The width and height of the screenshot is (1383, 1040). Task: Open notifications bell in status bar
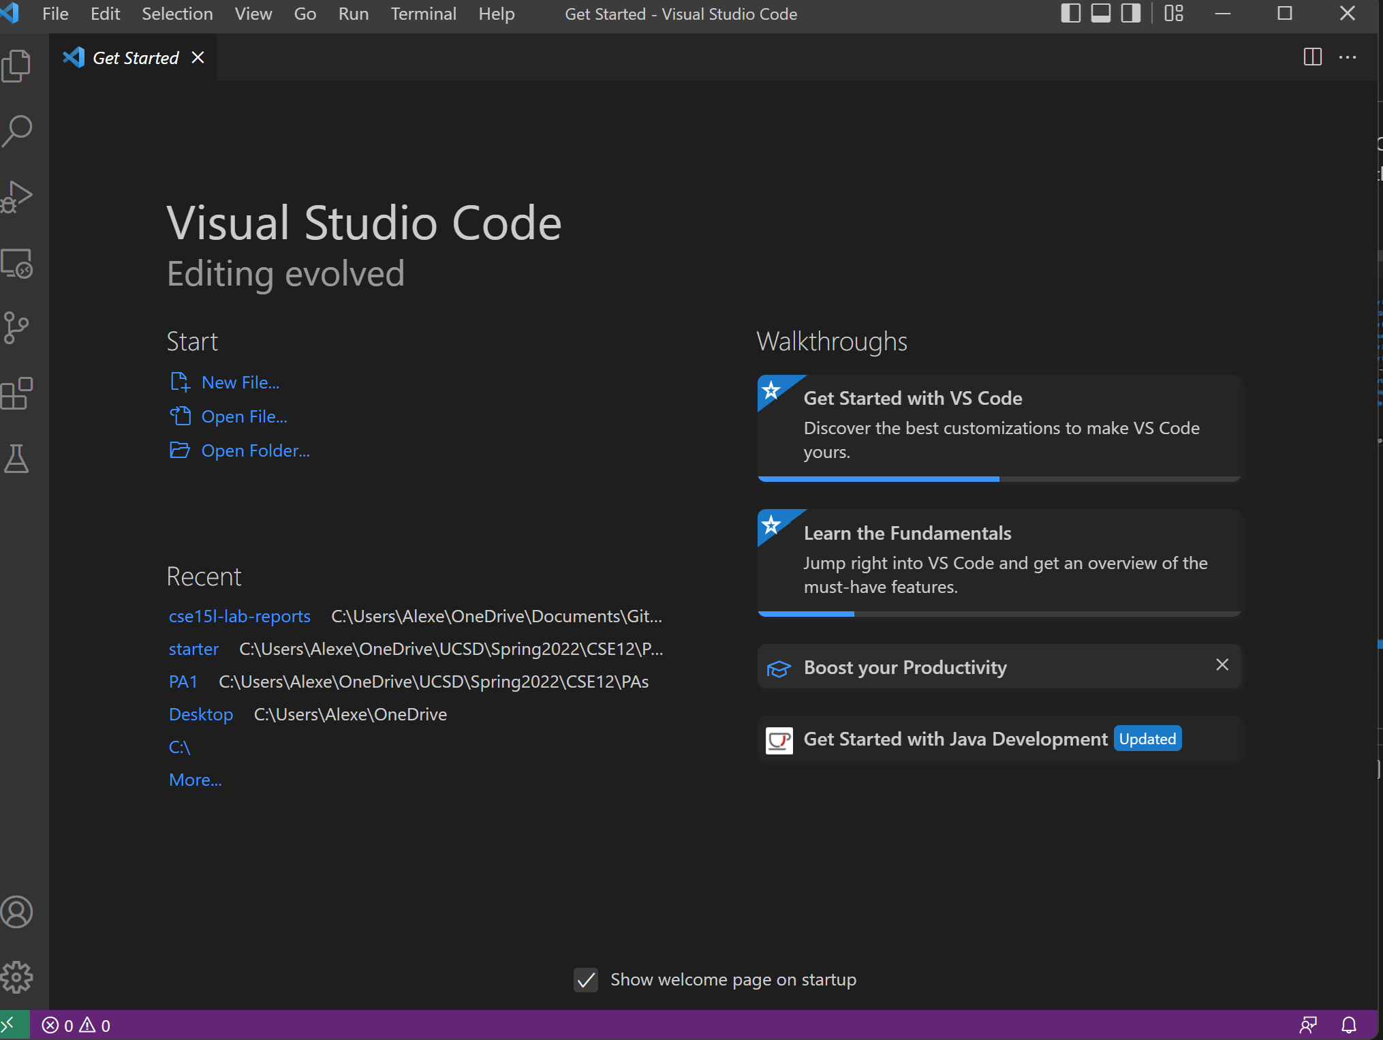click(1348, 1025)
